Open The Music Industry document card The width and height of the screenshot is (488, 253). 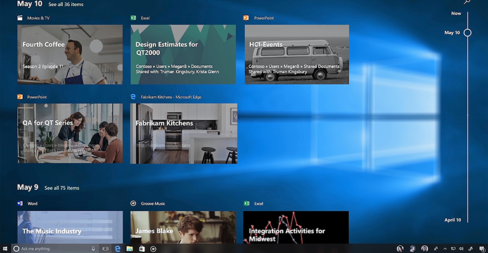[70, 227]
